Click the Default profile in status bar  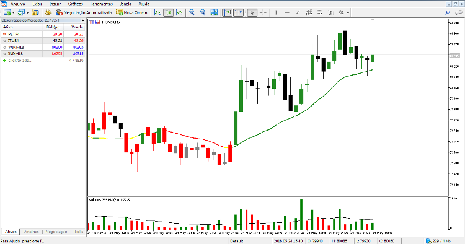[x=237, y=241]
